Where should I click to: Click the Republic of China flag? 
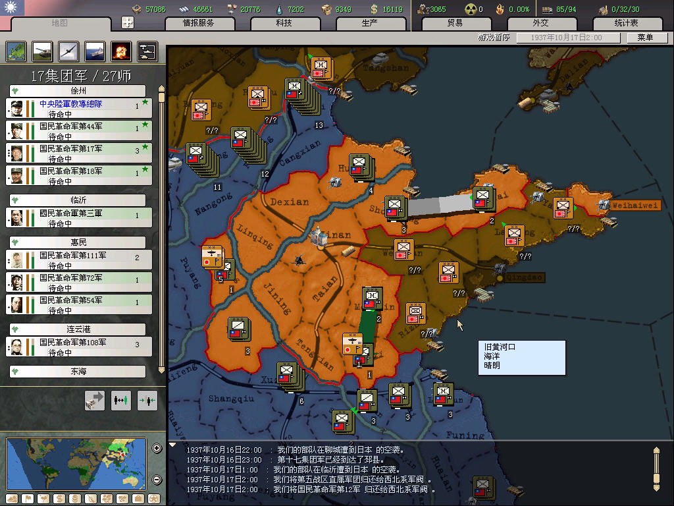pos(12,7)
